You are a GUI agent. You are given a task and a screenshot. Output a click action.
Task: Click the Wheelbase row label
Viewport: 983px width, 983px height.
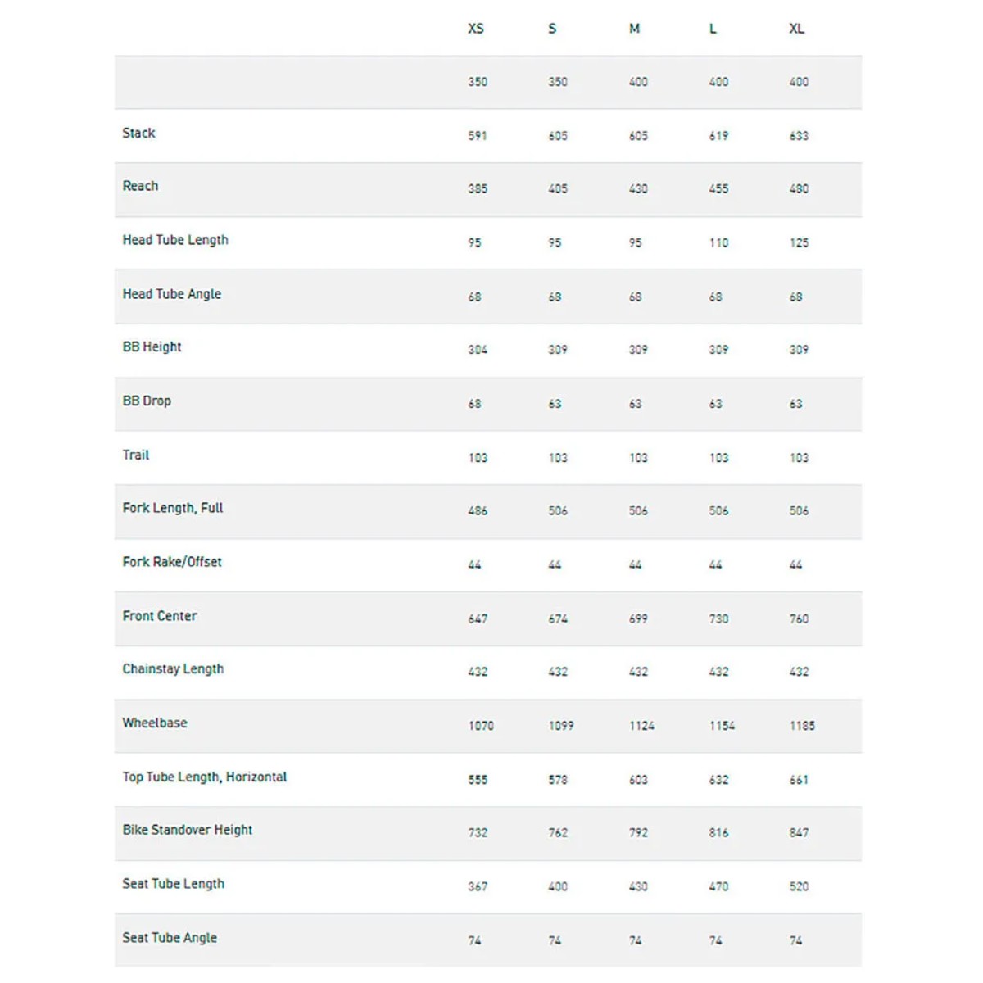point(155,723)
